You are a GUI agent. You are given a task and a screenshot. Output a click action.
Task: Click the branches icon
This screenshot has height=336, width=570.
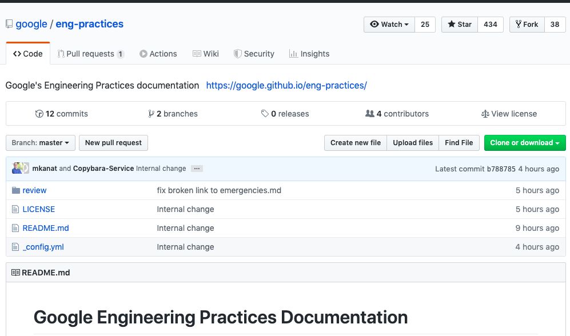(x=151, y=114)
